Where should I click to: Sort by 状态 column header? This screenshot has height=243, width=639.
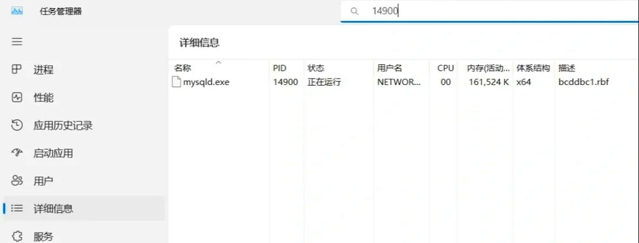tap(316, 68)
